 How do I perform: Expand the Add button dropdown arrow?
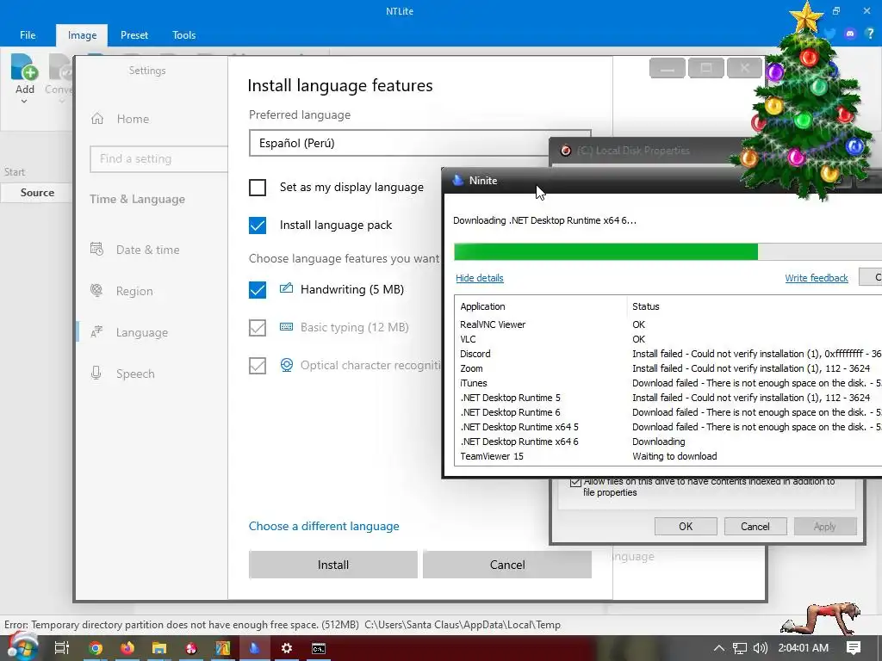pyautogui.click(x=24, y=102)
